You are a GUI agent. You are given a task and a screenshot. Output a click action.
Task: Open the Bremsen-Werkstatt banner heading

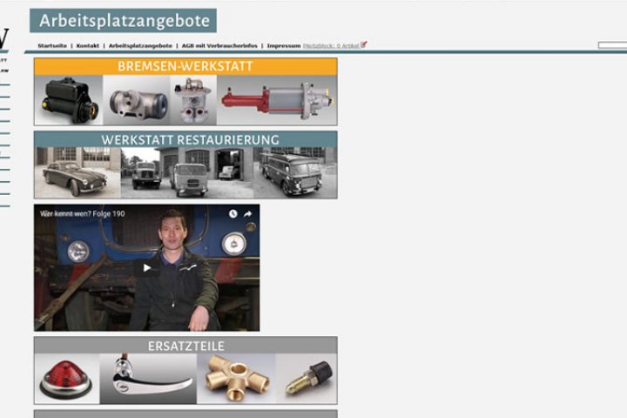click(x=185, y=66)
